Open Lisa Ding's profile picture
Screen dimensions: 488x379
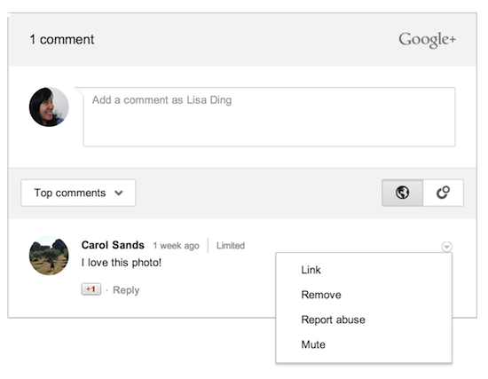pyautogui.click(x=49, y=107)
